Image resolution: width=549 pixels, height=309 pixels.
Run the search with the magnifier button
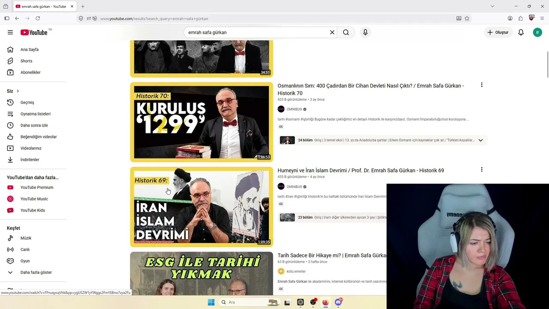(x=346, y=32)
